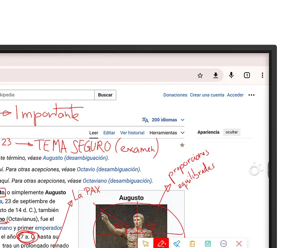
Task: Click the Crear una cuenta link
Action: point(207,95)
